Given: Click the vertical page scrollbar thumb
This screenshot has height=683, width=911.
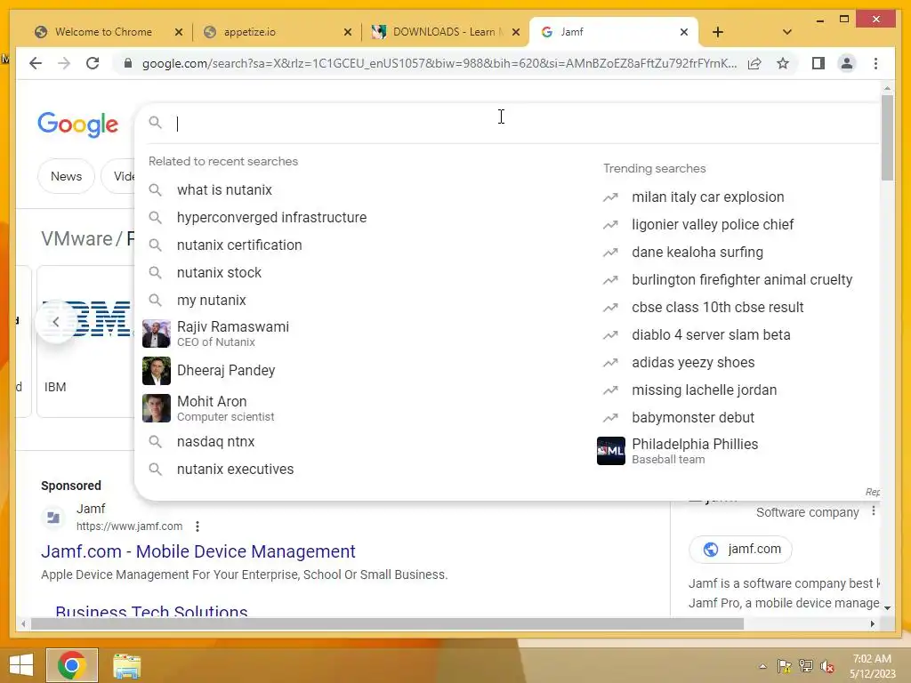Looking at the screenshot, I should [887, 138].
